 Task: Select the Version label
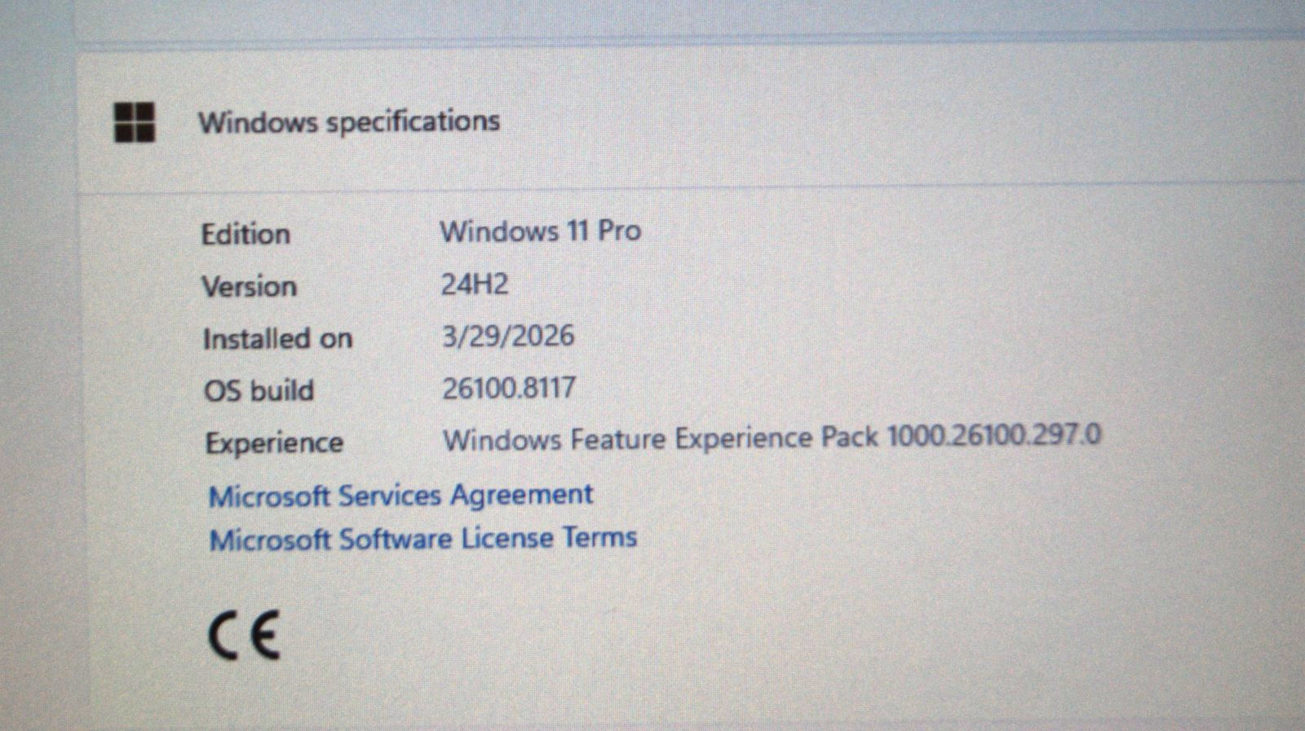249,286
